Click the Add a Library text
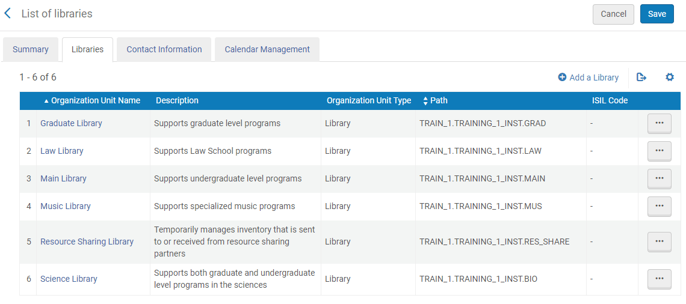The height and width of the screenshot is (304, 686). [x=594, y=78]
